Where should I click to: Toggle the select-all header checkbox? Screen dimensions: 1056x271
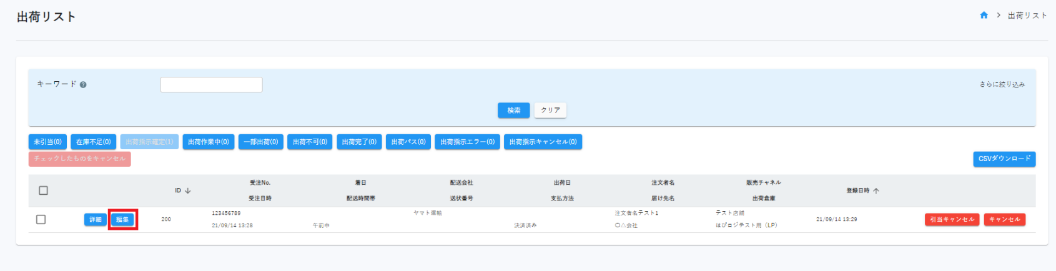click(43, 190)
